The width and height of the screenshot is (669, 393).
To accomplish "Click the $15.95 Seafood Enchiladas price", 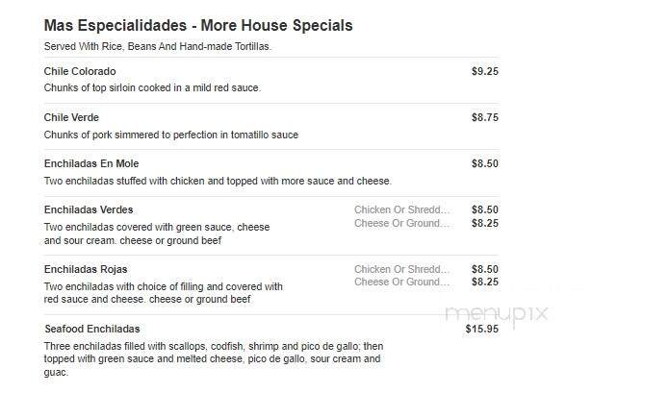I will 481,329.
